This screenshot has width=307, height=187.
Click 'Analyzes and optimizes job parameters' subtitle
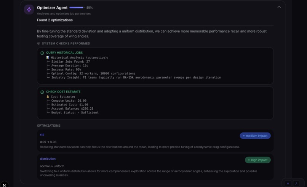coord(64,14)
